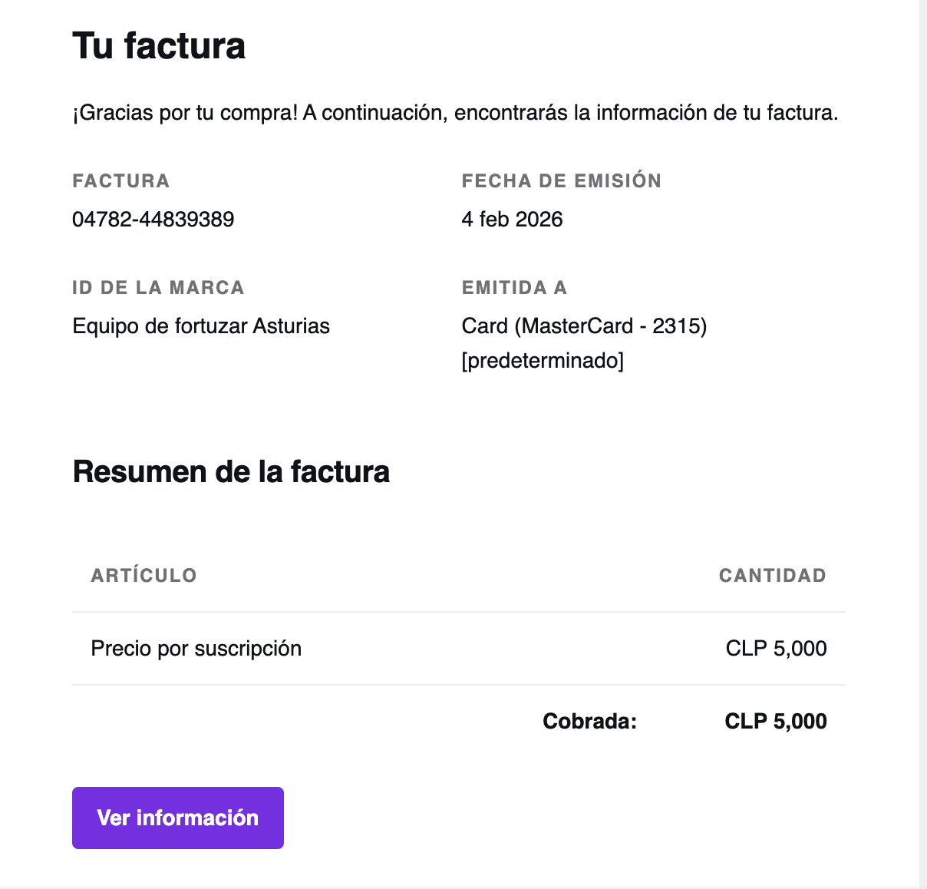Select the Card (MasterCard - 2315) text
Viewport: 927px width, 889px height.
(584, 326)
